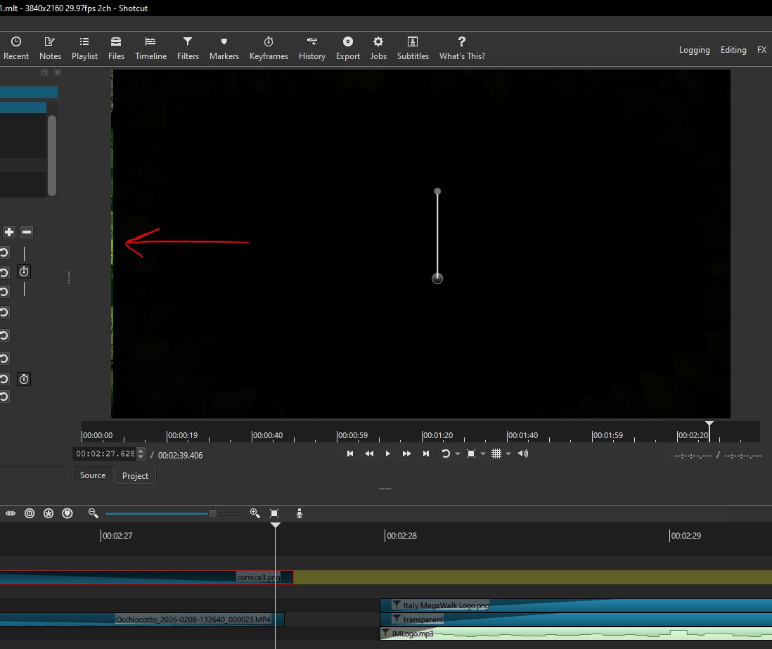Expand the grid display dropdown arrow
The image size is (772, 649).
tap(508, 454)
